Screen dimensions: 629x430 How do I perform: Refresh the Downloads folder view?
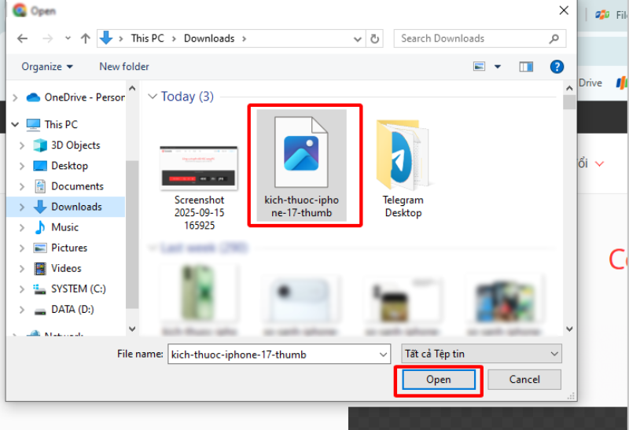375,39
